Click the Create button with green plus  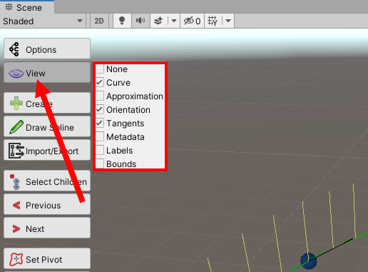click(x=47, y=103)
